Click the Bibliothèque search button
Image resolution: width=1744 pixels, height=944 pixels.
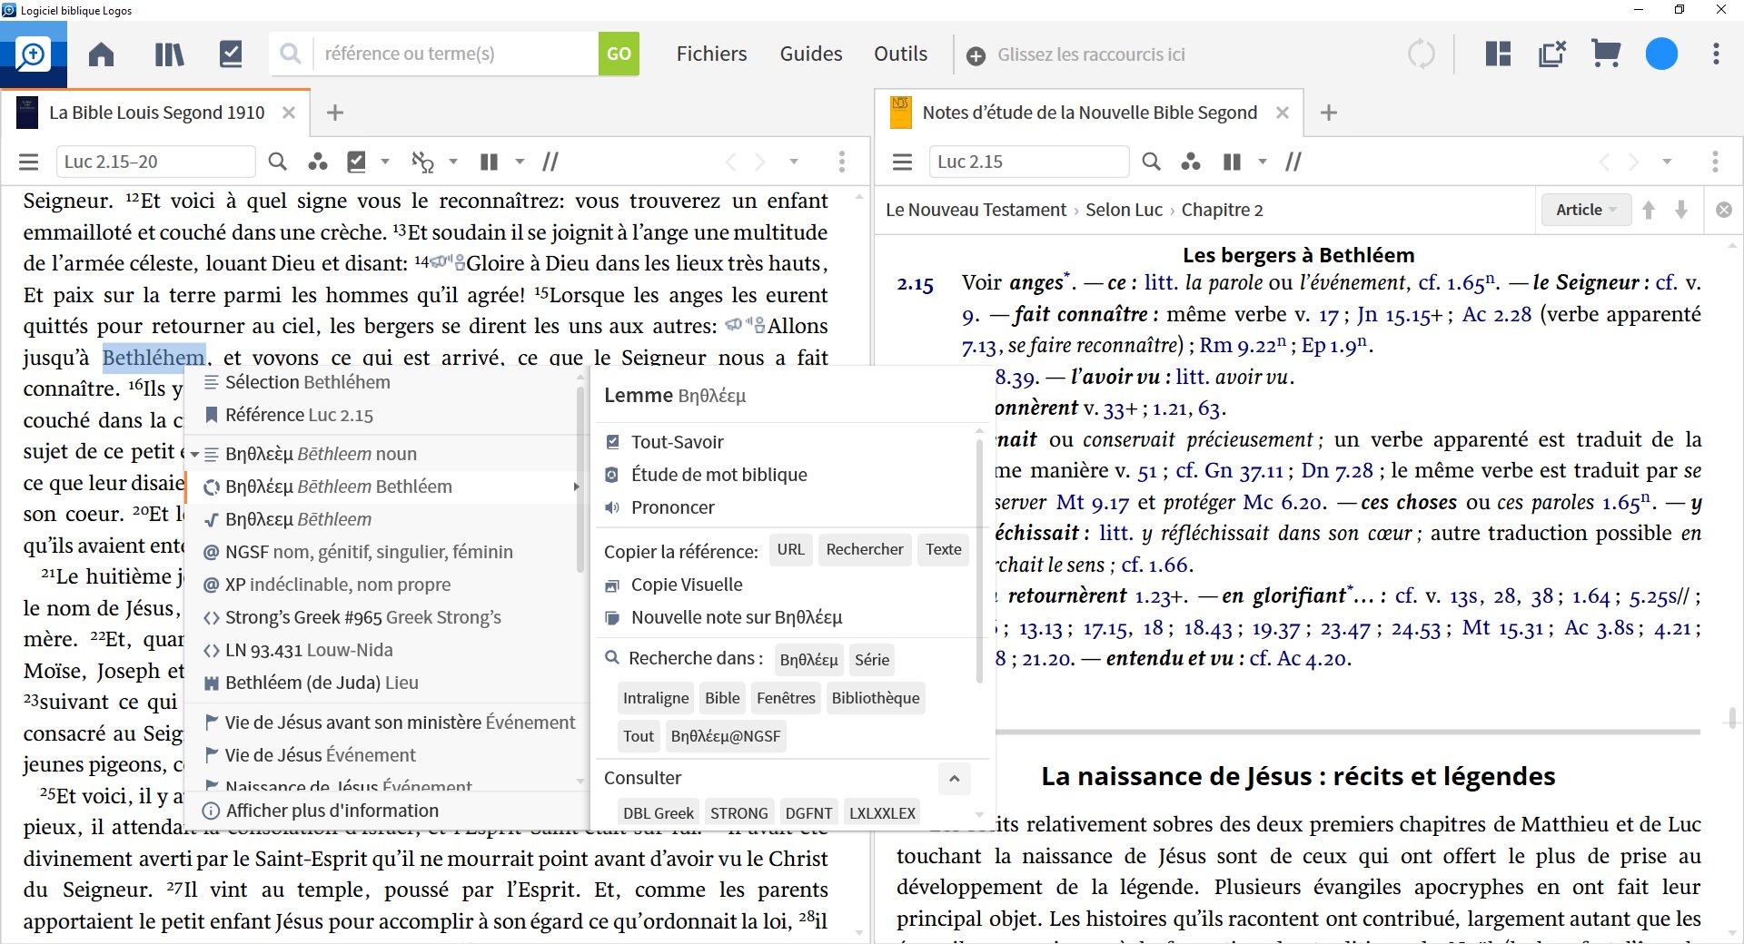(x=876, y=698)
